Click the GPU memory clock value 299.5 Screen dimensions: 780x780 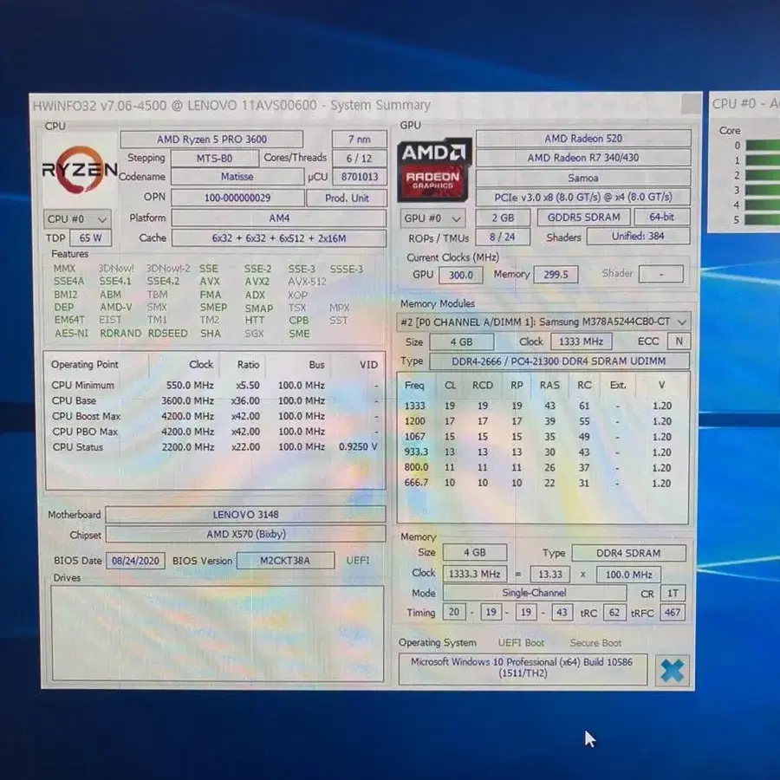coord(556,274)
